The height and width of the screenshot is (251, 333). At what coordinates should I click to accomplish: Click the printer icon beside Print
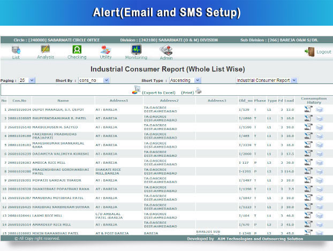tap(199, 91)
